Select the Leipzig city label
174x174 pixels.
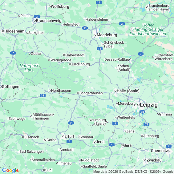[148, 105]
